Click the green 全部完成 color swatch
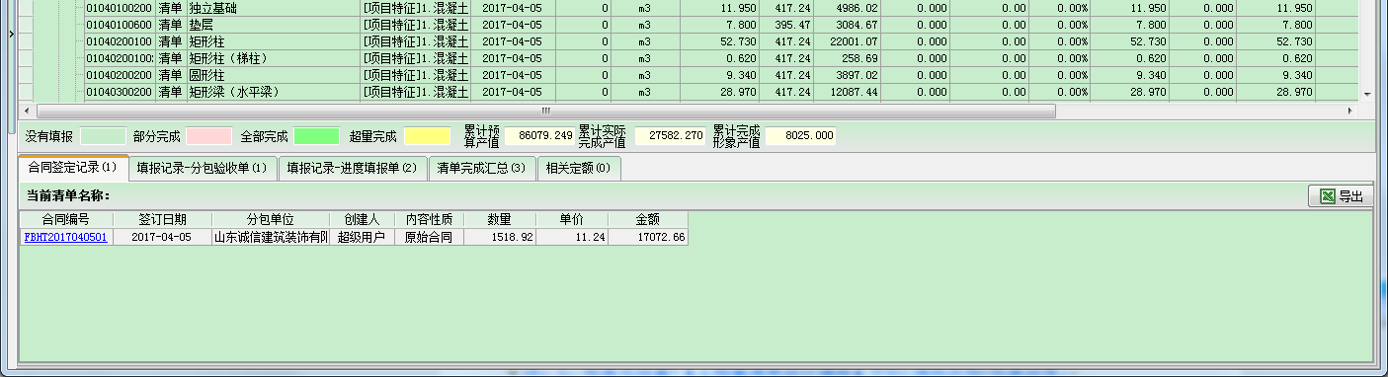Screen dimensions: 1388x377 pyautogui.click(x=317, y=136)
